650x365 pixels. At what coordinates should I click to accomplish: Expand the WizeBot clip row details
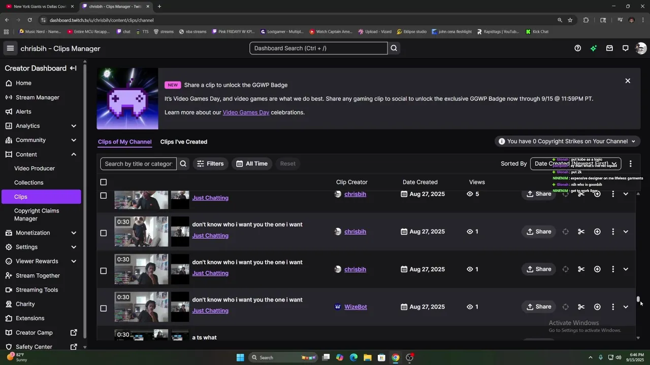pos(626,307)
